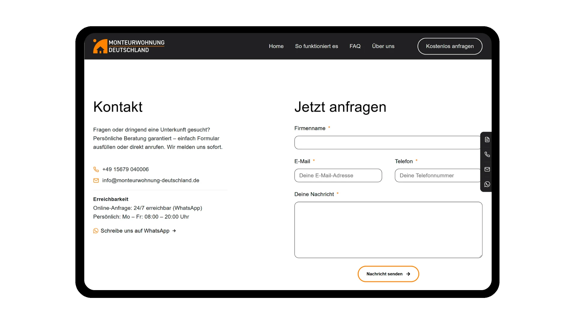Focus the Firmenname input field
The height and width of the screenshot is (324, 576).
pos(388,142)
